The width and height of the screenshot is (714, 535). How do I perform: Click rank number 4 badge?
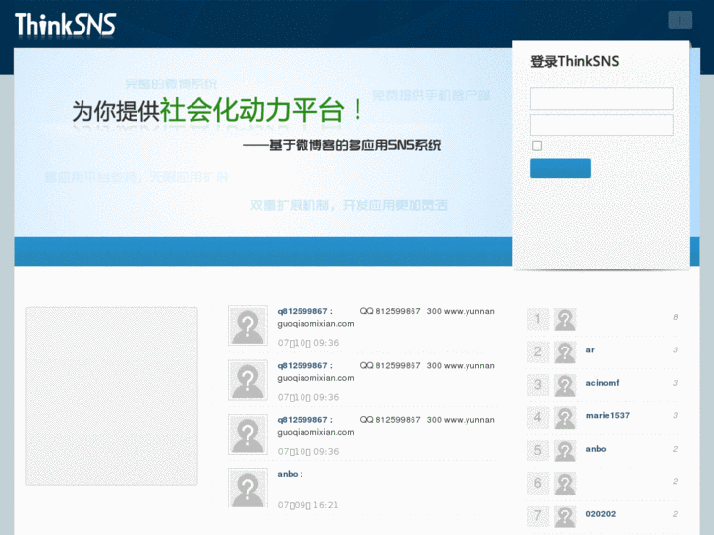click(538, 417)
